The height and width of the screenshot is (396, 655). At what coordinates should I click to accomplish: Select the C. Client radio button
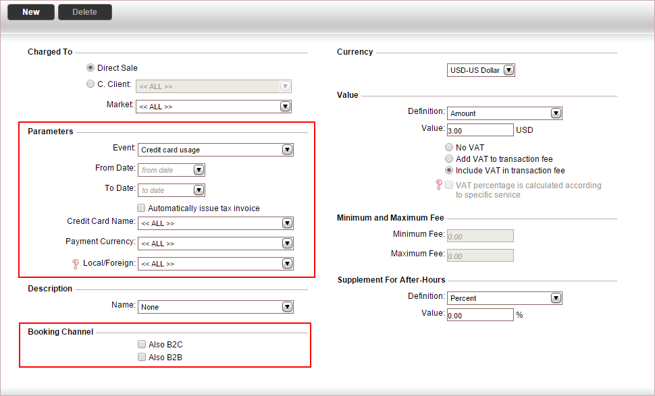90,84
